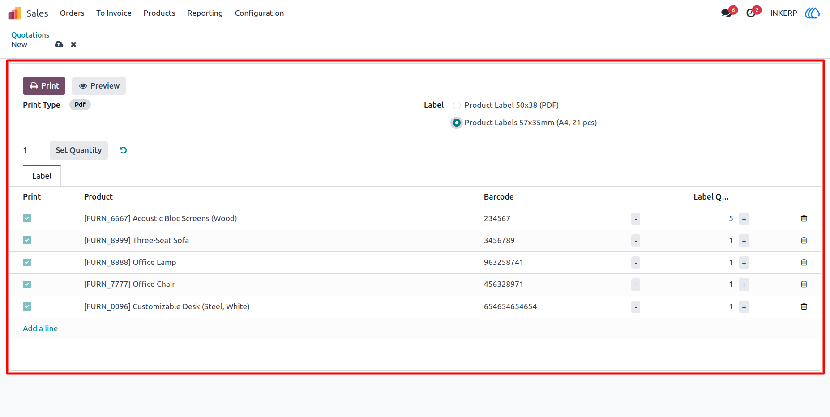Delete the Three-Seat Sofa line
830x417 pixels.
(x=804, y=240)
